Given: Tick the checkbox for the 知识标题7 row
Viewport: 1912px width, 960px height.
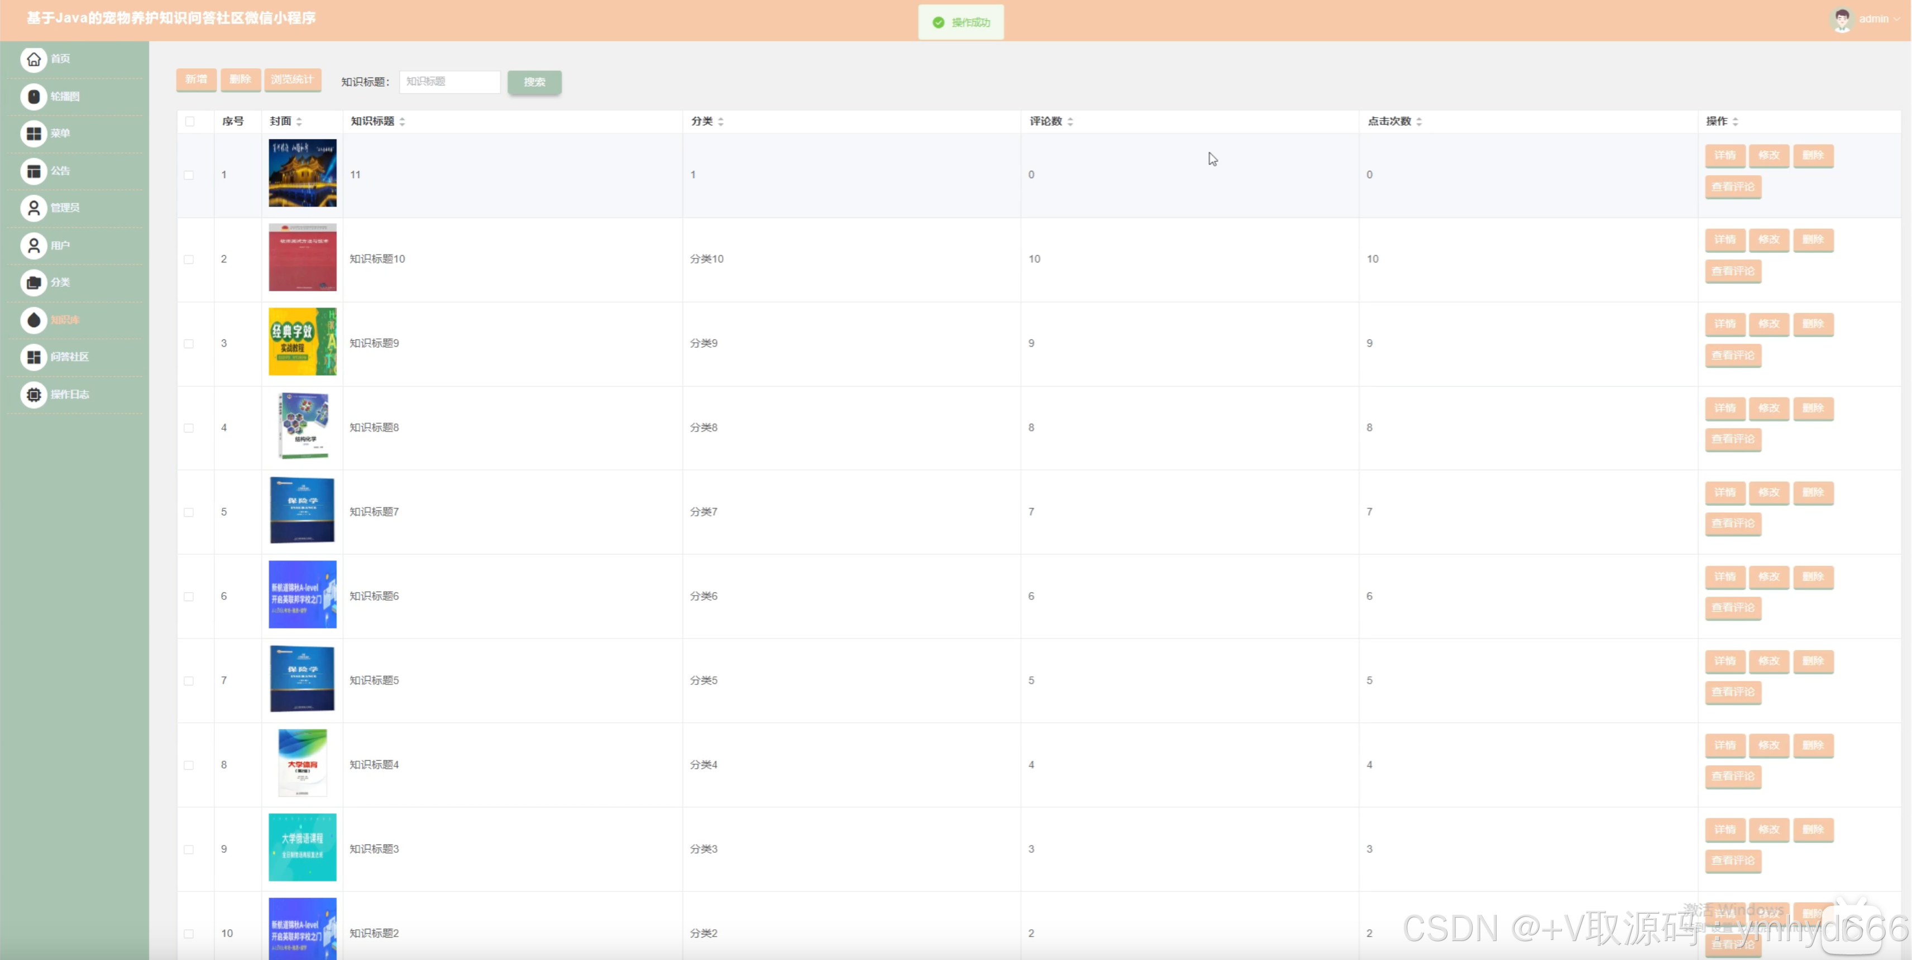Looking at the screenshot, I should coord(189,512).
